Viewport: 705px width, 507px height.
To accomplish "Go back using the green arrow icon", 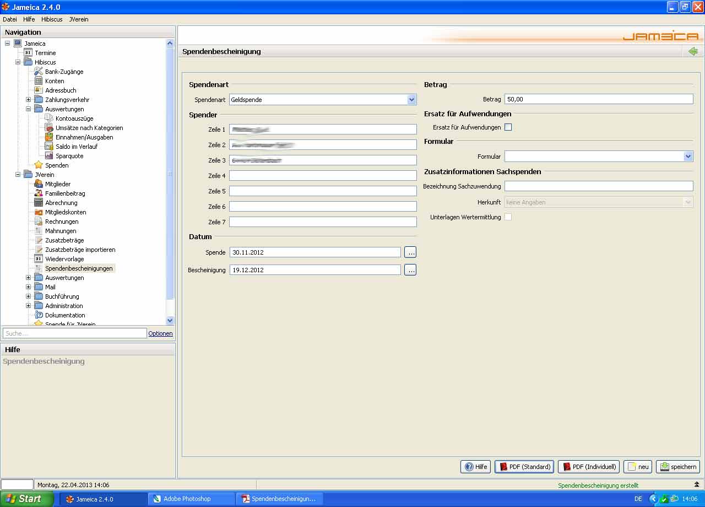I will click(693, 51).
